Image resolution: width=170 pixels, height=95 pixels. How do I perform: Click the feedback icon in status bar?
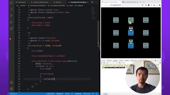pos(93,94)
